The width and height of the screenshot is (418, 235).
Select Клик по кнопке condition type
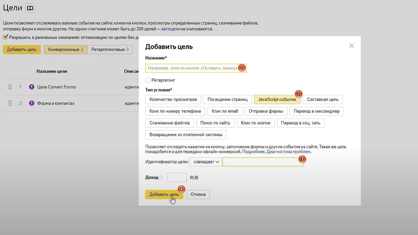255,123
